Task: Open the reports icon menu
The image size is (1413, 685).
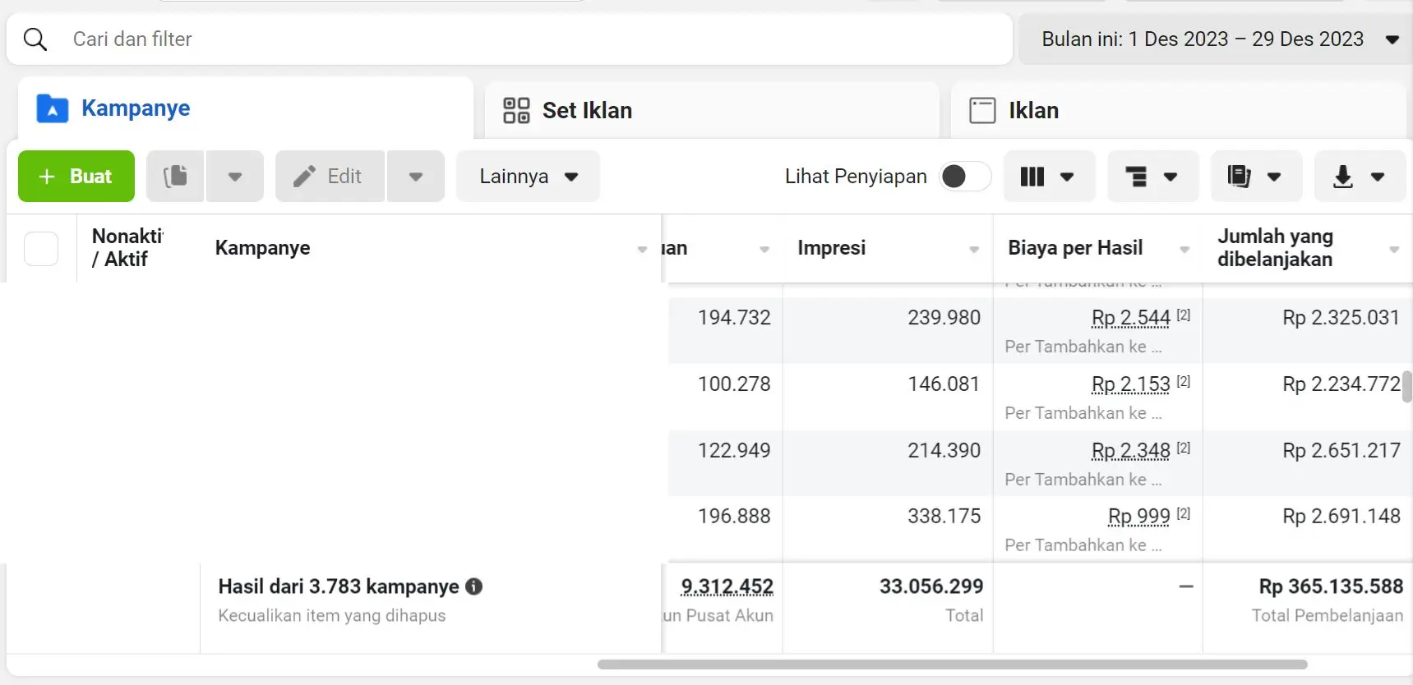Action: [x=1256, y=176]
